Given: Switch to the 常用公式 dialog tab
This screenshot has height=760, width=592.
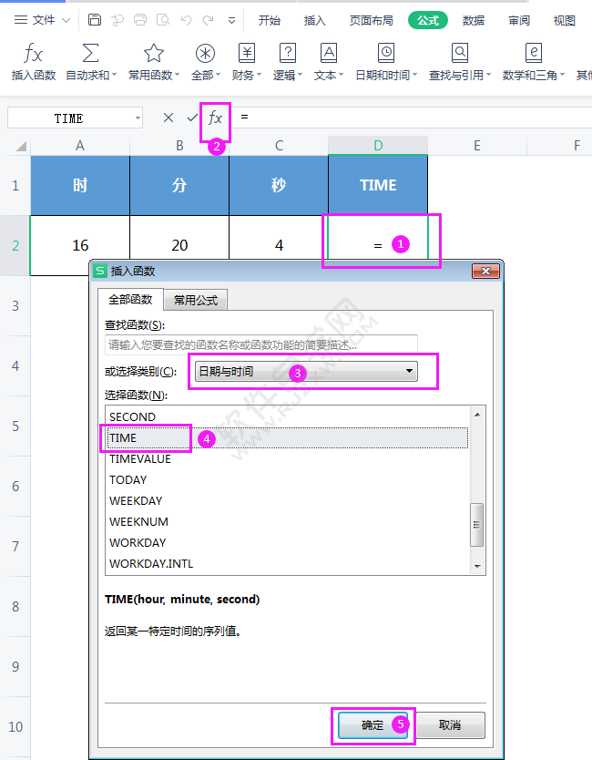Looking at the screenshot, I should 196,301.
